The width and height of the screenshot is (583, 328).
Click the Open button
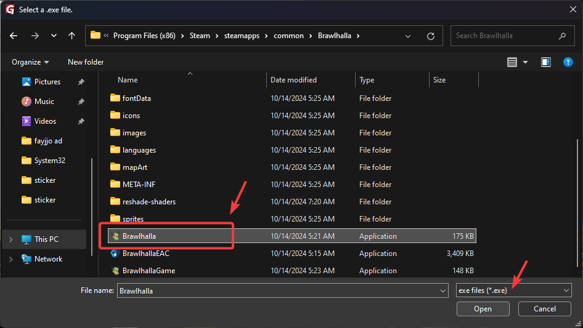pos(483,309)
